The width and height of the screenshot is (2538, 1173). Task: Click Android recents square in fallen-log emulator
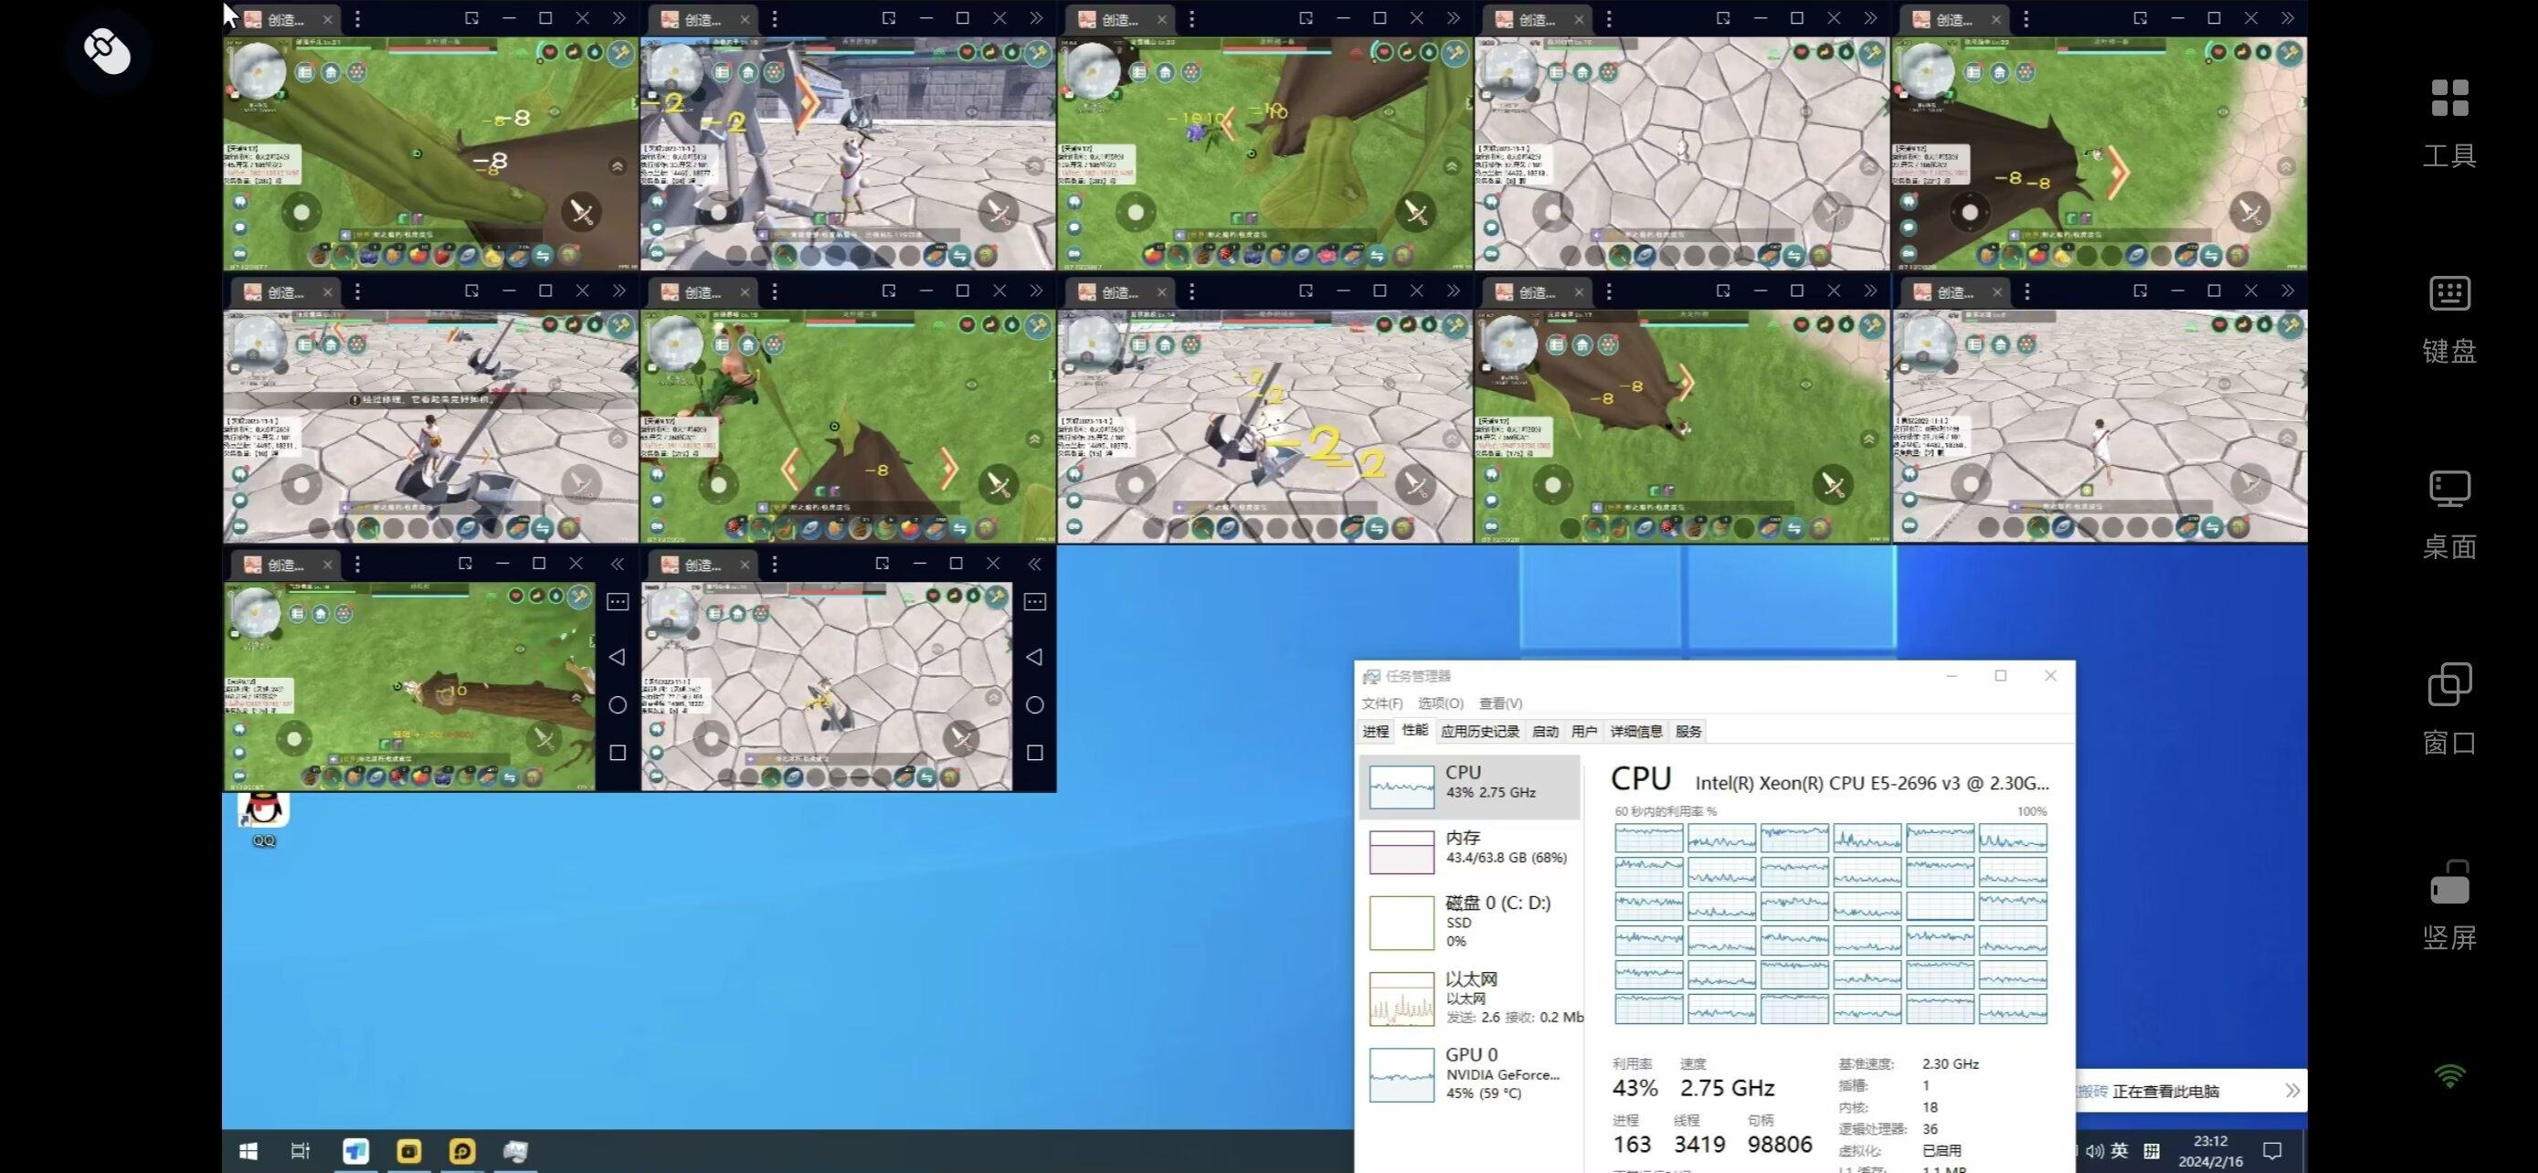click(x=618, y=753)
